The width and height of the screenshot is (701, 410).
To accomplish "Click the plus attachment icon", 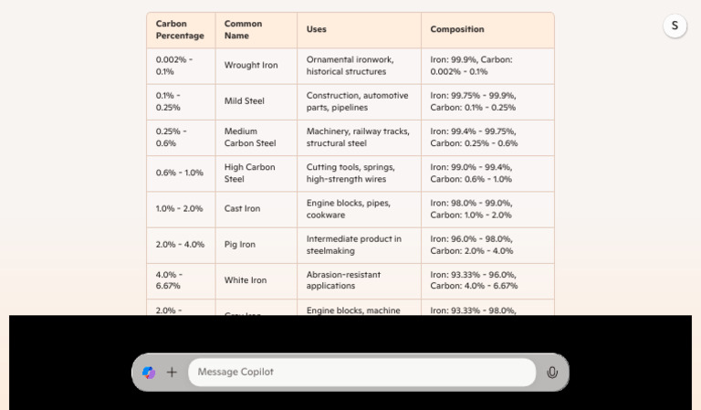I will tap(172, 373).
